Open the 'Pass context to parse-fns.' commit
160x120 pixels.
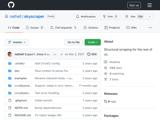[x=52, y=71]
